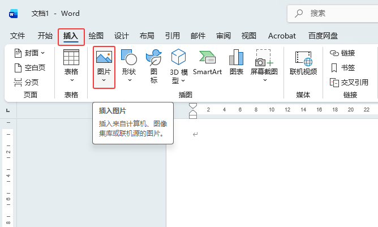378x227 pixels.
Task: Insert a 链接 hyperlink
Action: coord(342,53)
